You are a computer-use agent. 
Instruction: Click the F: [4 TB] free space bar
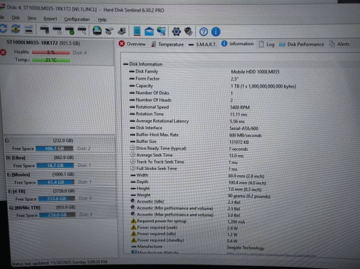pos(56,199)
